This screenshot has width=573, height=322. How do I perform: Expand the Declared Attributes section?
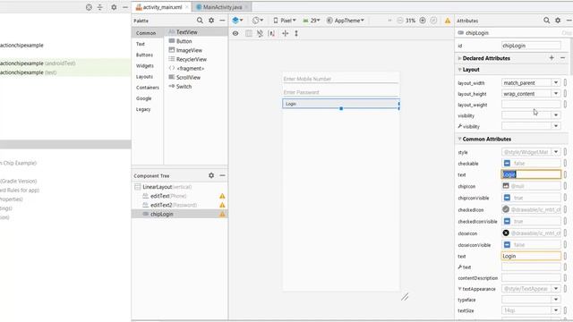click(459, 58)
